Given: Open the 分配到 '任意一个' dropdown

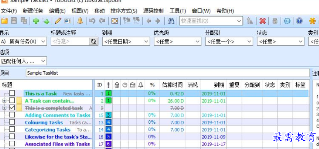Looking at the screenshot, I should pyautogui.click(x=229, y=41).
